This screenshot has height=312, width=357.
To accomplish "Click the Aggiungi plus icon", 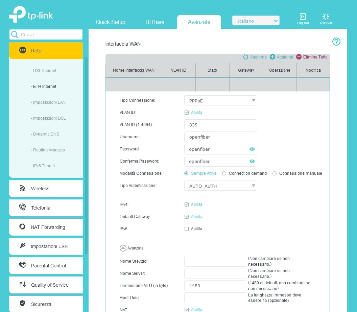I will 272,57.
